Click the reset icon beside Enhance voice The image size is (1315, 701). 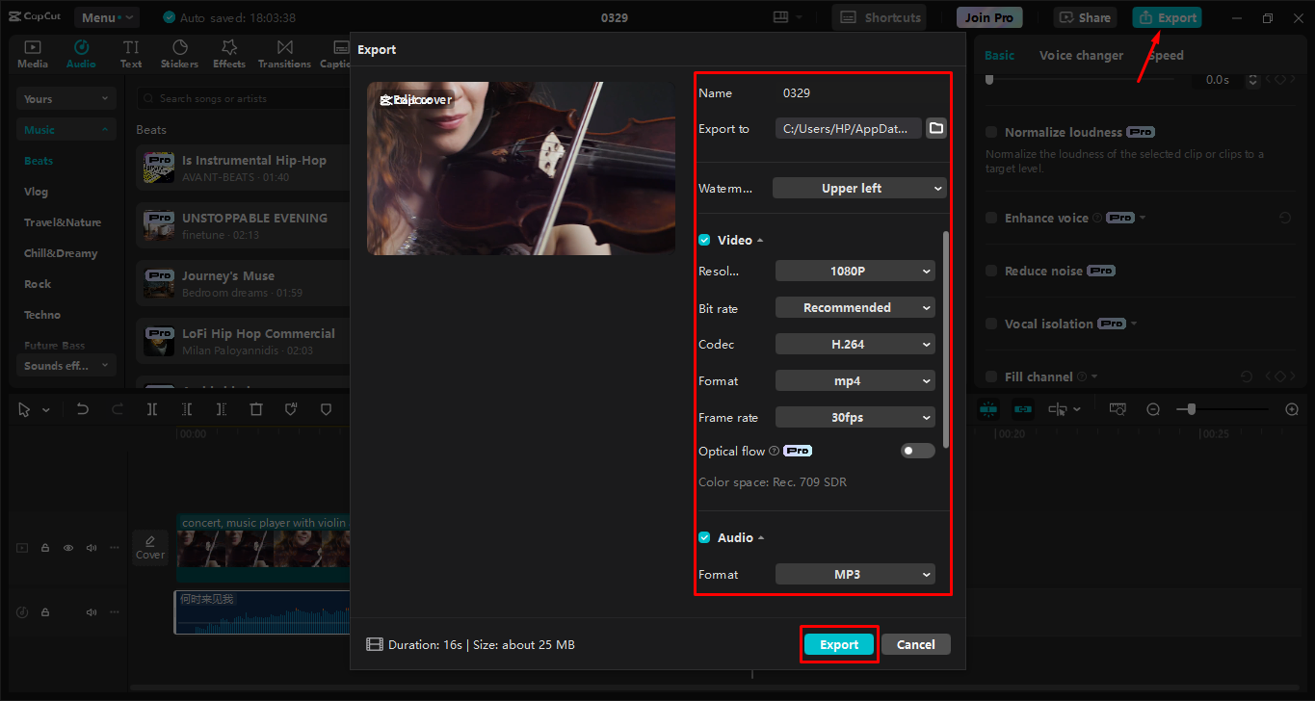[1285, 219]
